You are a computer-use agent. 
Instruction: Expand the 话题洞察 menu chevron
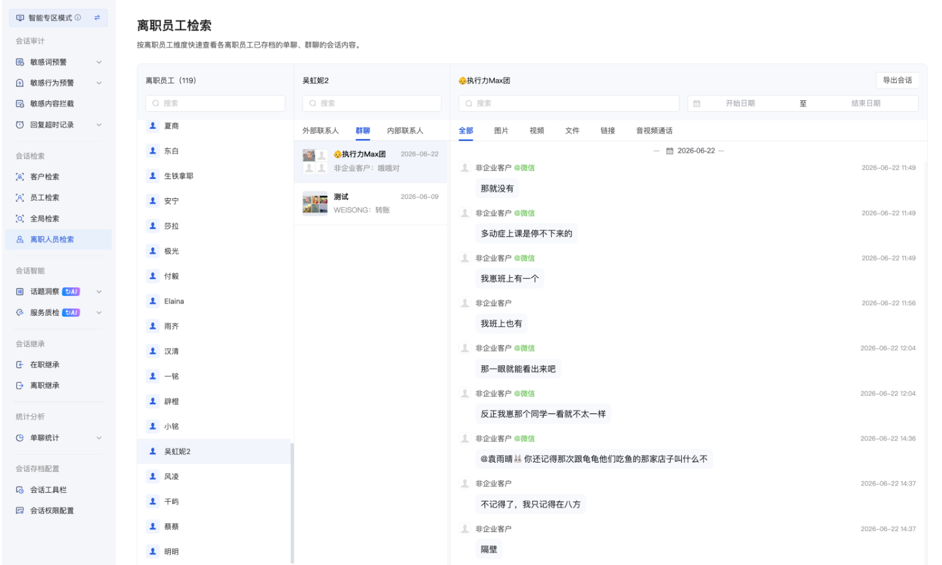tap(99, 291)
